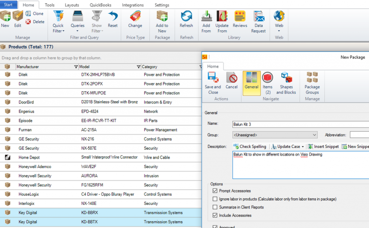The image size is (369, 228).
Task: Enable Summarize in Client Reports checkbox
Action: tap(215, 207)
